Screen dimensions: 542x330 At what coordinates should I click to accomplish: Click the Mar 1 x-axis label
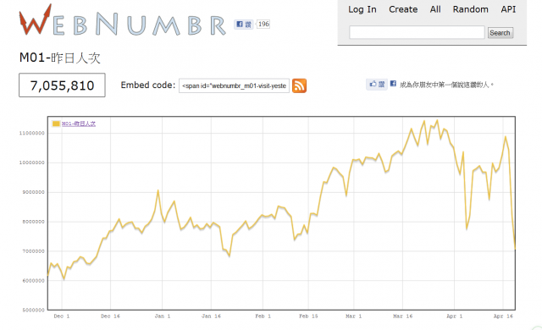(x=354, y=316)
